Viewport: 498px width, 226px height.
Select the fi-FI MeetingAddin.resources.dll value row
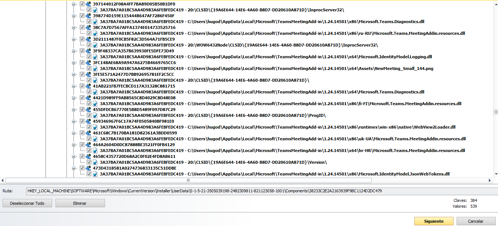tap(279, 104)
